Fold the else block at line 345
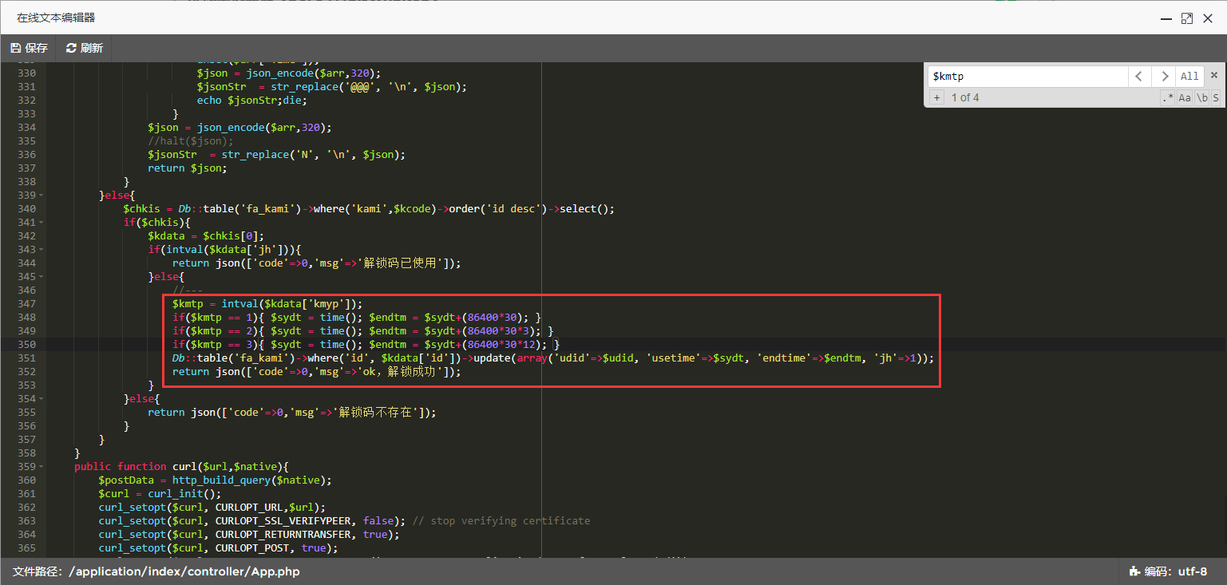Image resolution: width=1227 pixels, height=585 pixels. coord(41,277)
